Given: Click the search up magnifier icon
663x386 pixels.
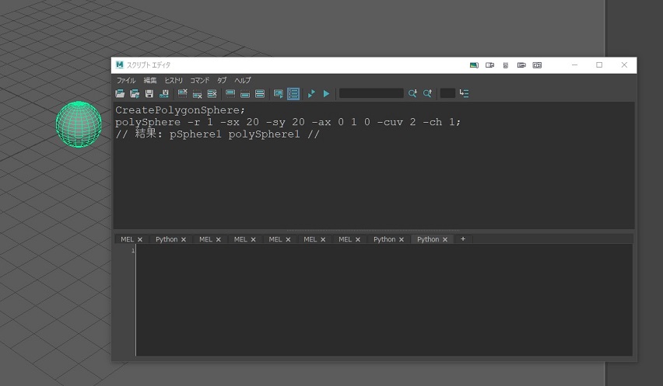Looking at the screenshot, I should [x=427, y=94].
